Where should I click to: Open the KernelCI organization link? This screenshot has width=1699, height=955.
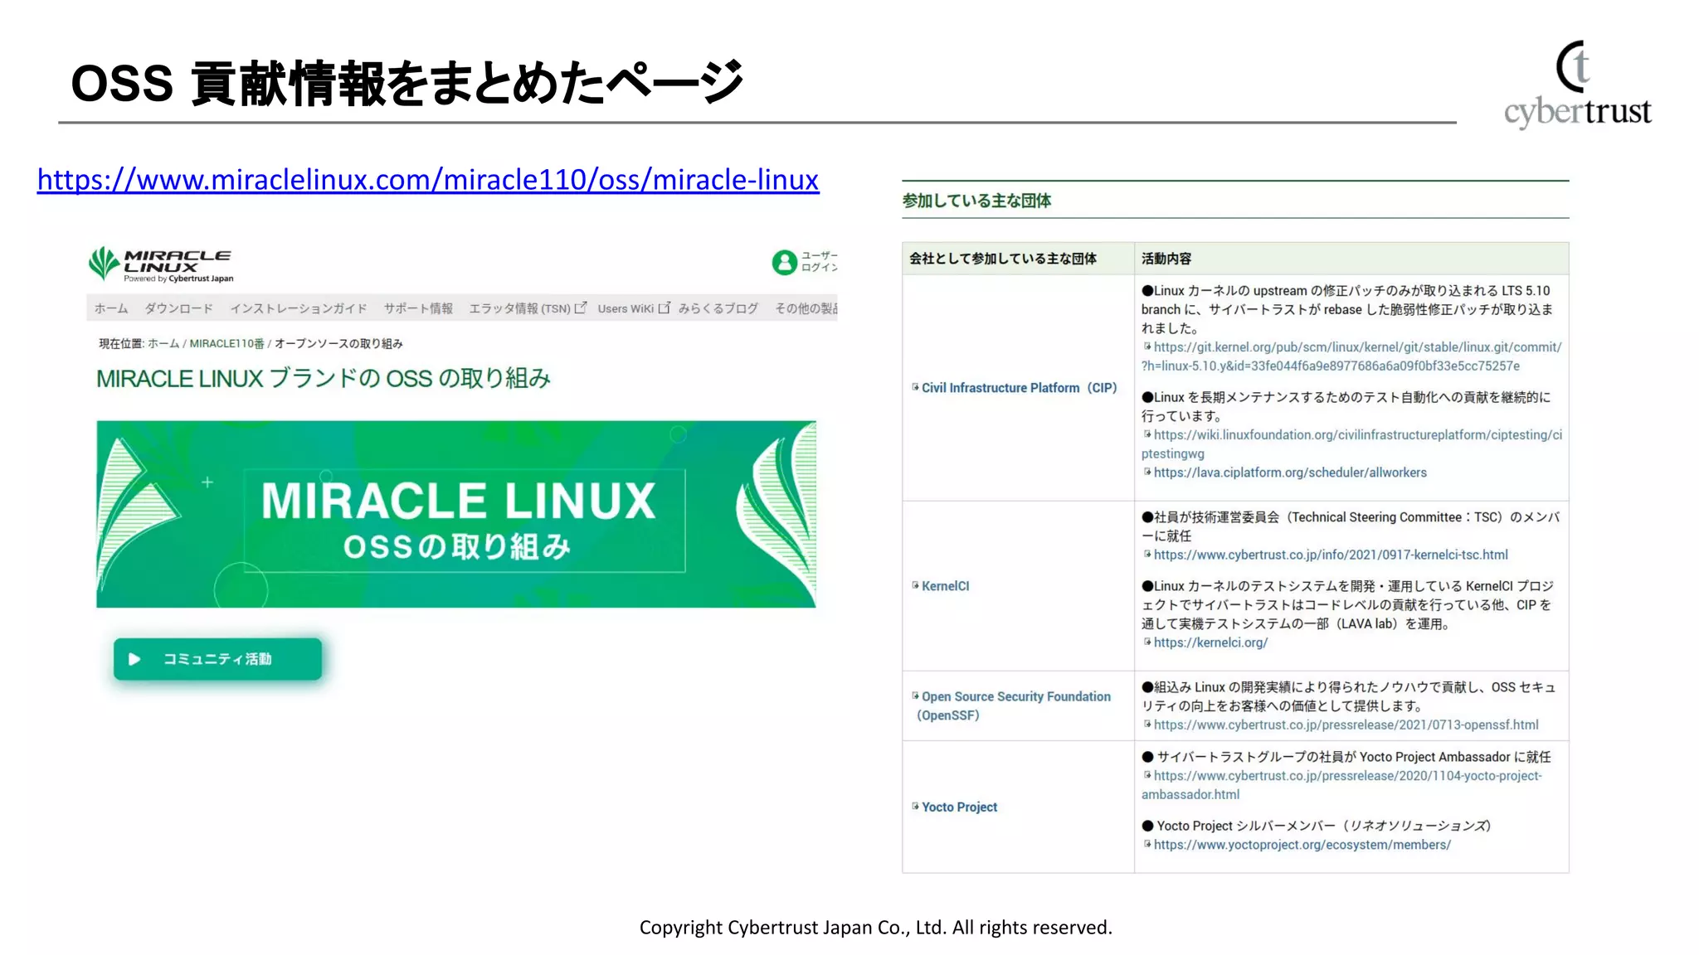coord(945,586)
